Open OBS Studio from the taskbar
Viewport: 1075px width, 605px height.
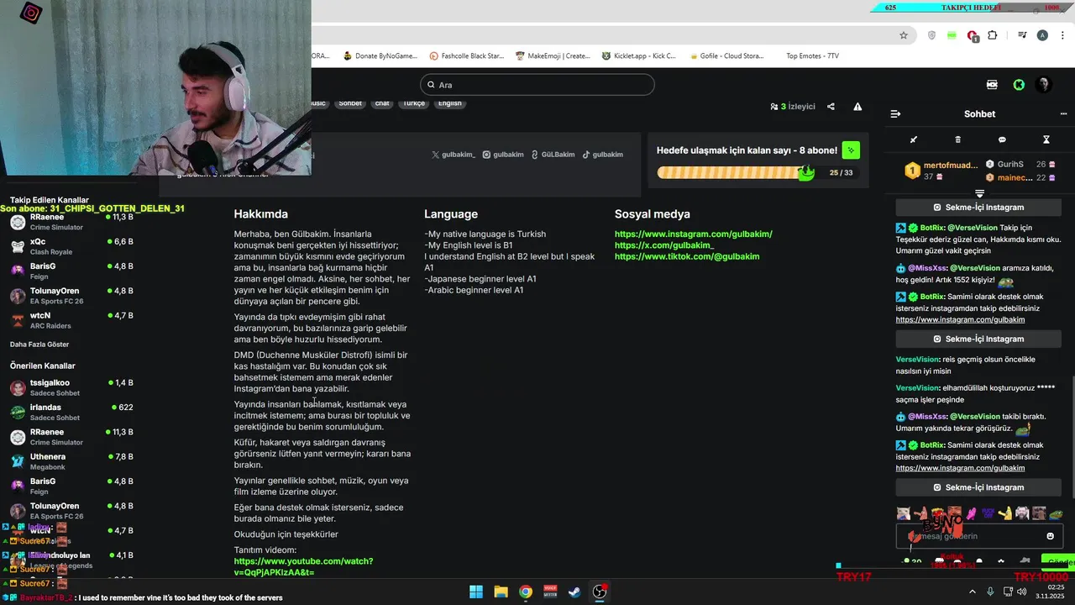coord(600,592)
